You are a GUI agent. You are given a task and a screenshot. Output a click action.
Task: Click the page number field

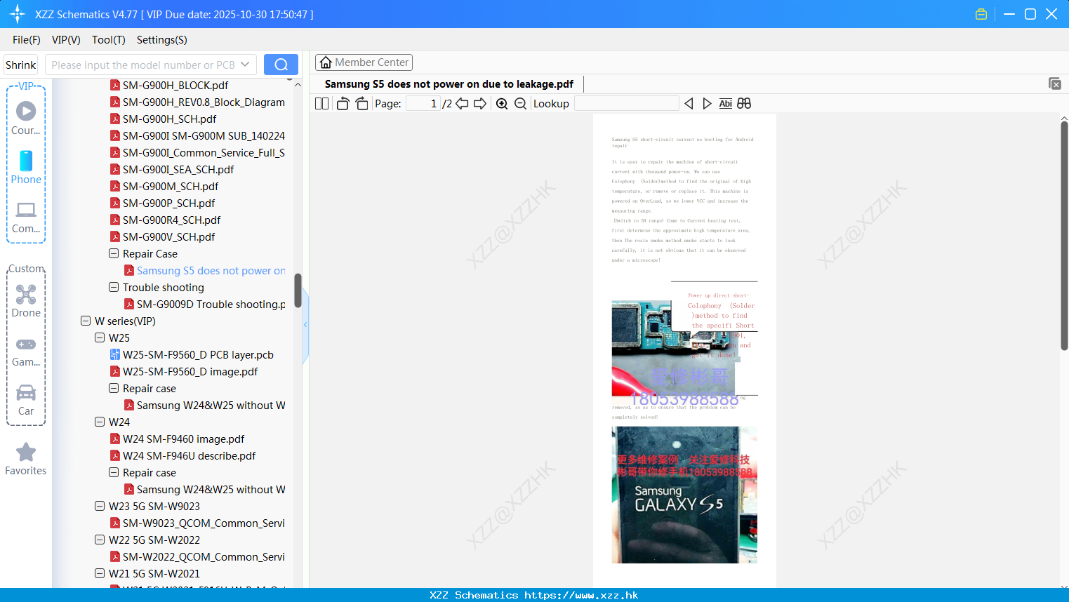tap(423, 103)
